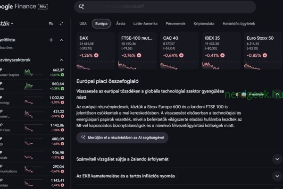This screenshot has width=283, height=189.
Task: Click the red down arrow in 1 142,86 row
Action: pyautogui.click(x=62, y=130)
